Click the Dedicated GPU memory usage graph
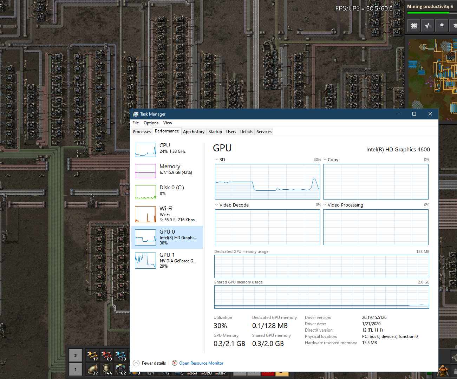Viewport: 457px width, 379px height. tap(322, 266)
